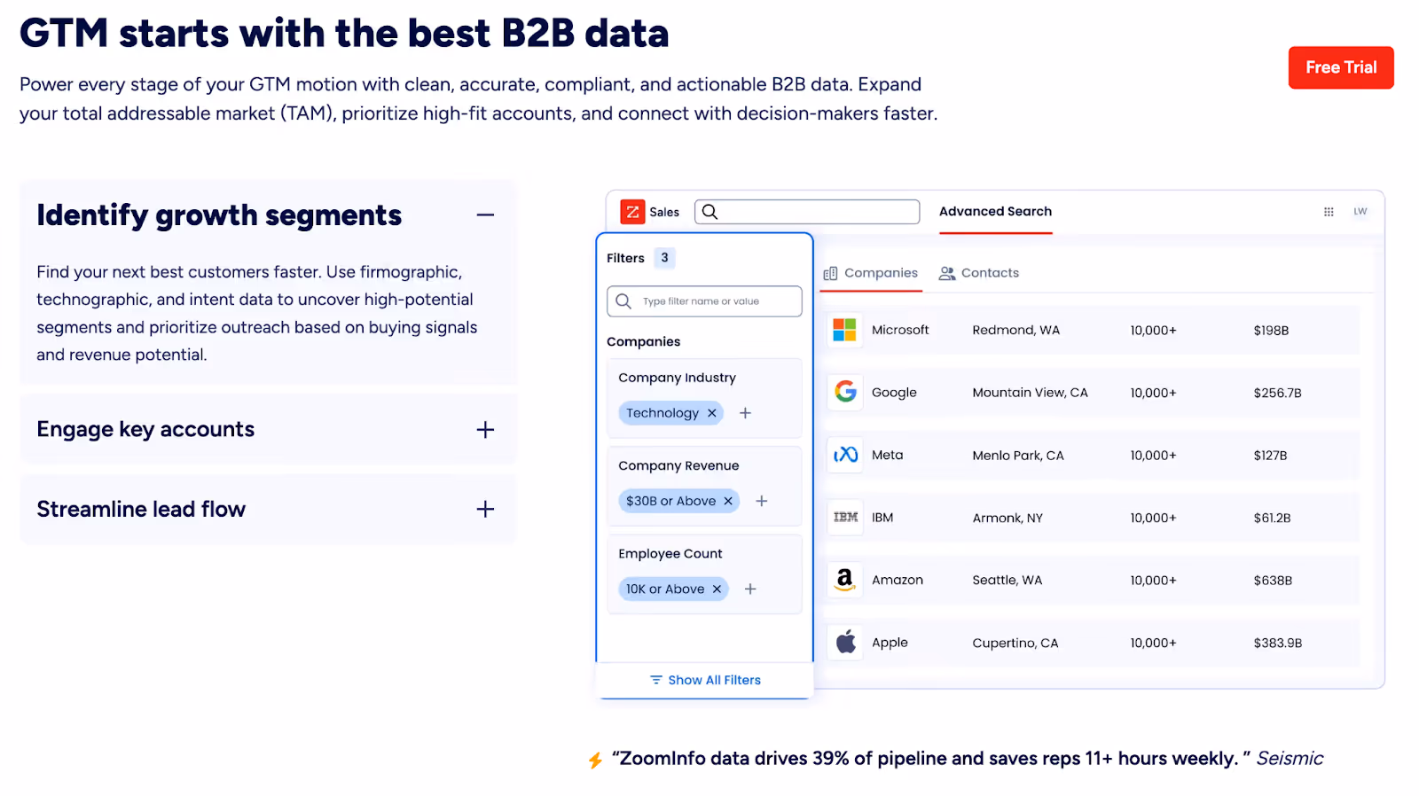Click the Seattle, WA location cell
Screen dimensions: 1419x796
point(1007,580)
